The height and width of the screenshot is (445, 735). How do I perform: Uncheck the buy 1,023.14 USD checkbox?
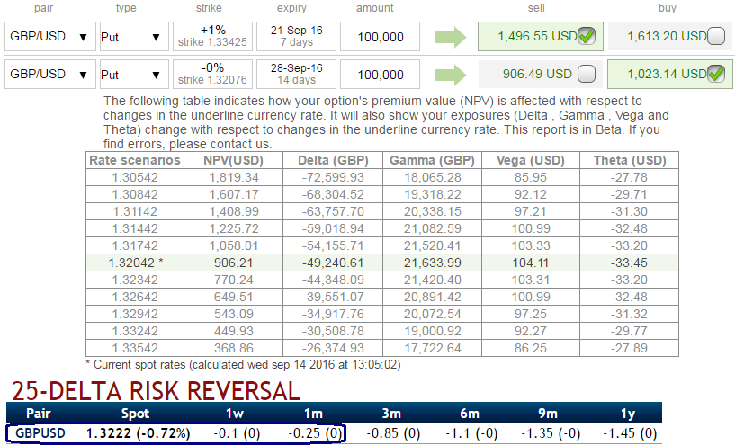(x=716, y=74)
